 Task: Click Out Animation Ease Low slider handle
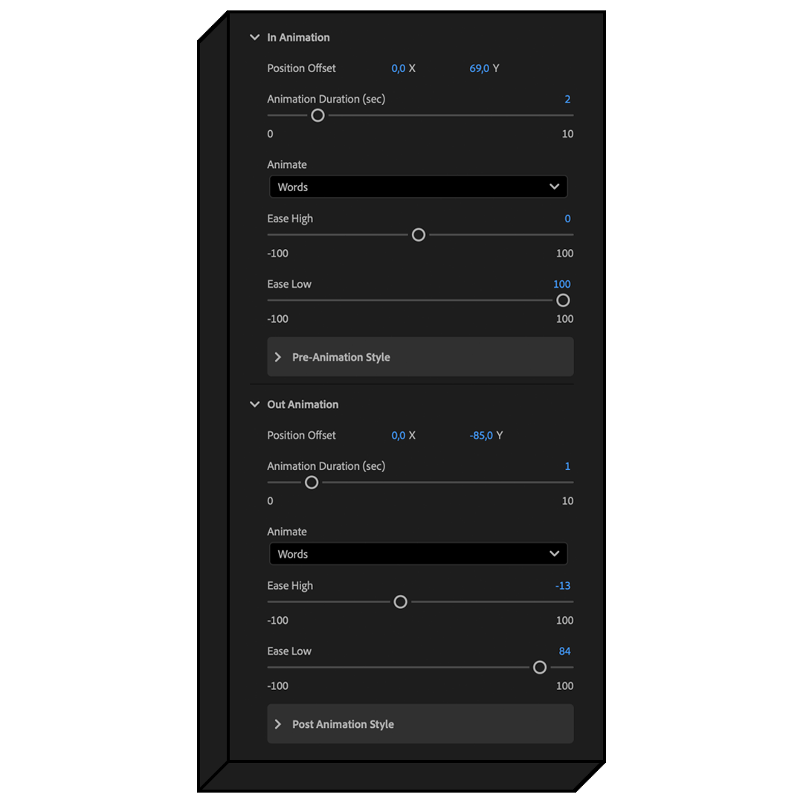click(540, 668)
